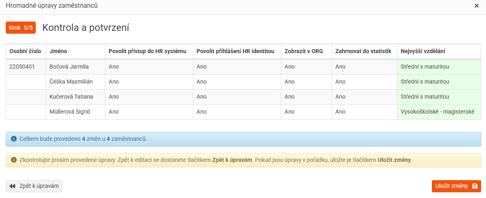The image size is (486, 198).
Task: Click Müllerová Sigrid name cell
Action: 70,112
